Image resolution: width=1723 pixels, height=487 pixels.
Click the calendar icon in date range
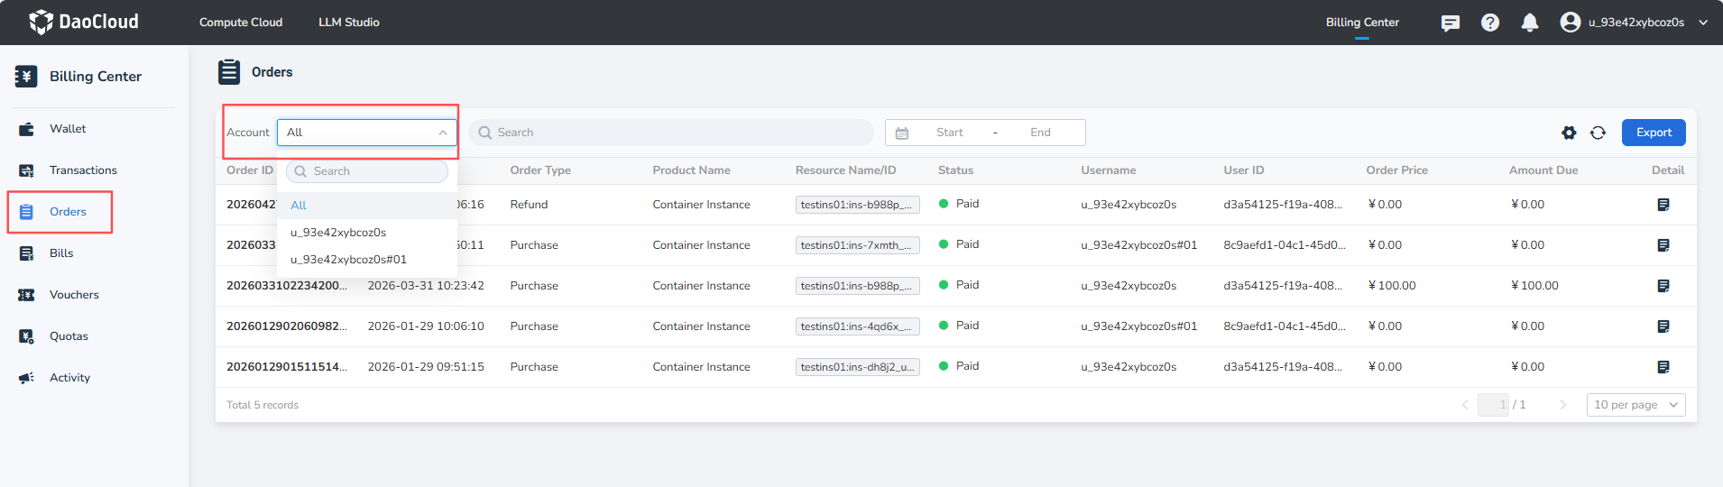point(902,133)
